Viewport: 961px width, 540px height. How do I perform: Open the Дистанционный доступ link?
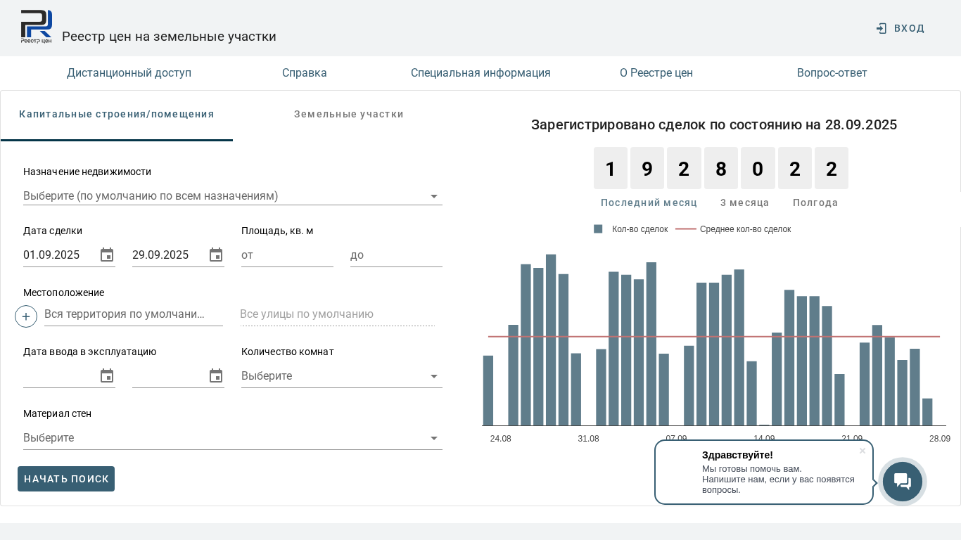(129, 73)
